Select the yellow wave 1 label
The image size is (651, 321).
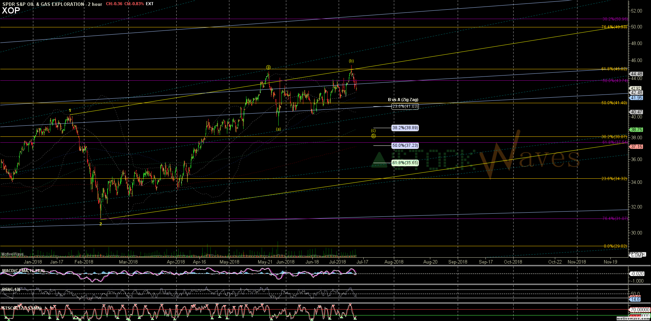70,110
